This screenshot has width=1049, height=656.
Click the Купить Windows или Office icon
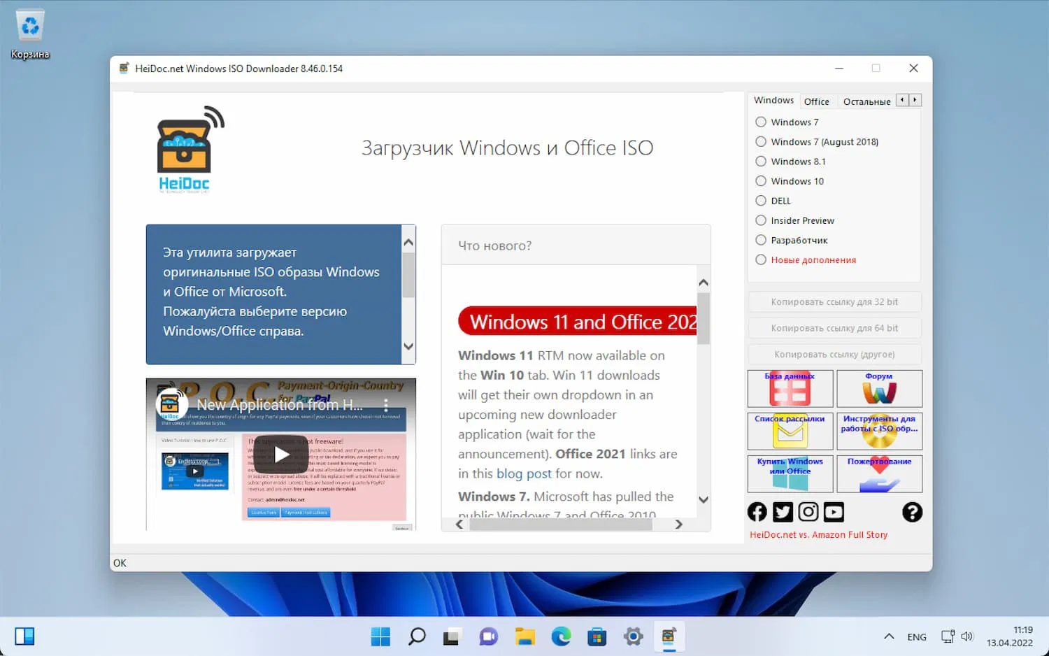(x=790, y=474)
